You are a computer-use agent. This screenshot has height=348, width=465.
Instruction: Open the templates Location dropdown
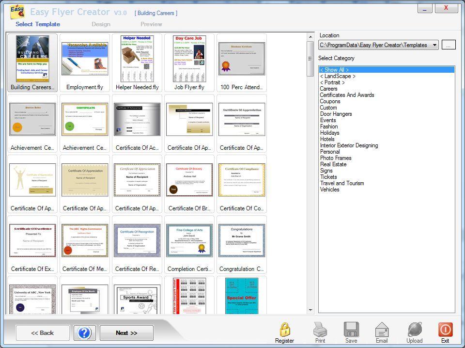point(435,44)
